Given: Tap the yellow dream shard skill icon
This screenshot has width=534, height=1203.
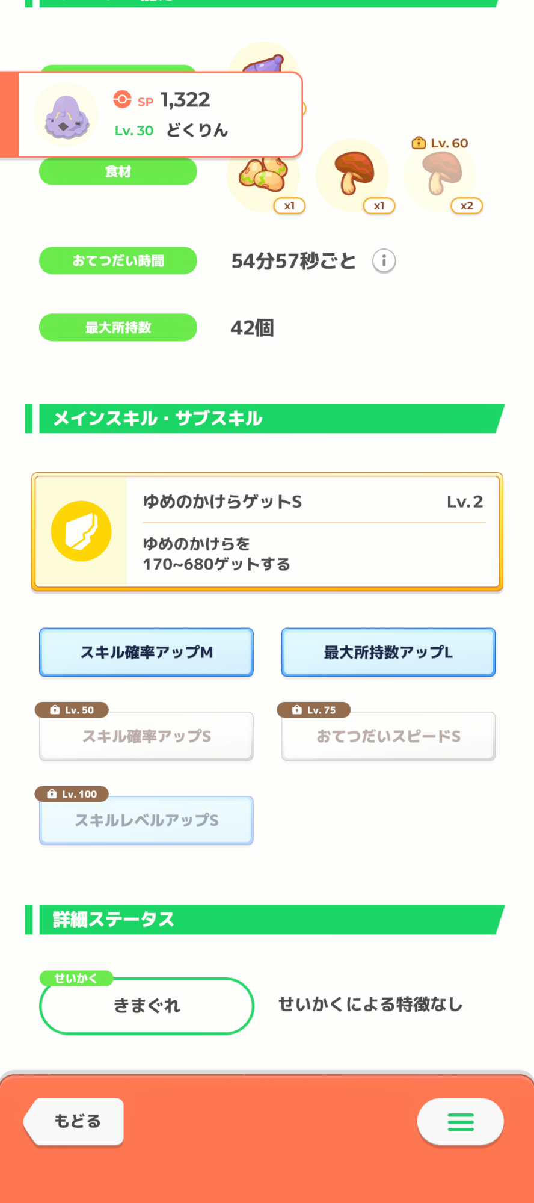Looking at the screenshot, I should 81,531.
